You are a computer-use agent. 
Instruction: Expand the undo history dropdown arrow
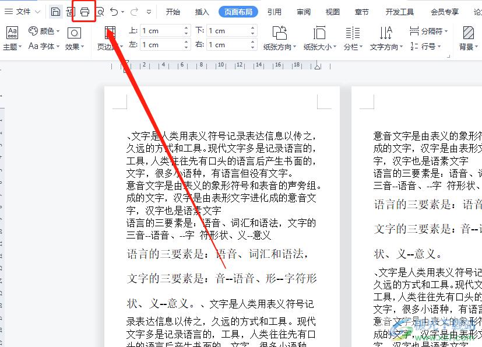pyautogui.click(x=122, y=12)
